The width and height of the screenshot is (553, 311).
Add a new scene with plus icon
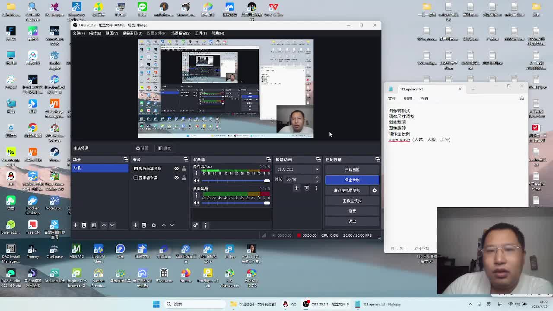[x=75, y=225]
